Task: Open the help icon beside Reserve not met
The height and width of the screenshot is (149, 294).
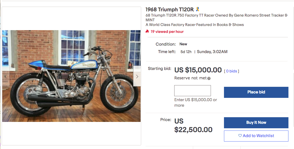Action: pos(209,78)
